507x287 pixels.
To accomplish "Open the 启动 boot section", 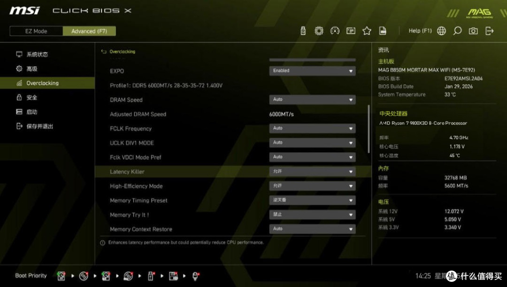I will tap(47, 112).
